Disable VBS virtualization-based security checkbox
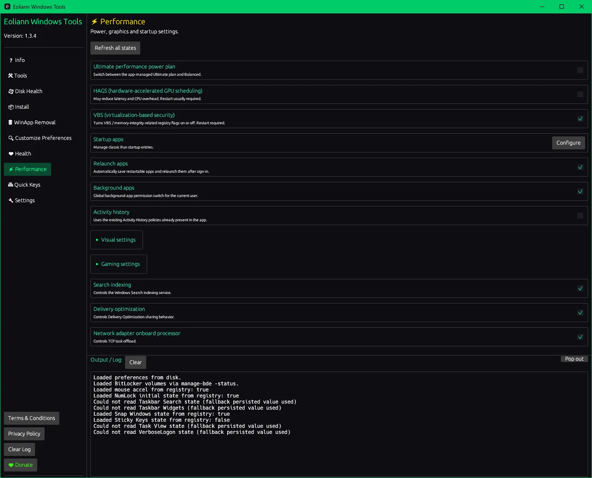The width and height of the screenshot is (592, 478). click(580, 119)
